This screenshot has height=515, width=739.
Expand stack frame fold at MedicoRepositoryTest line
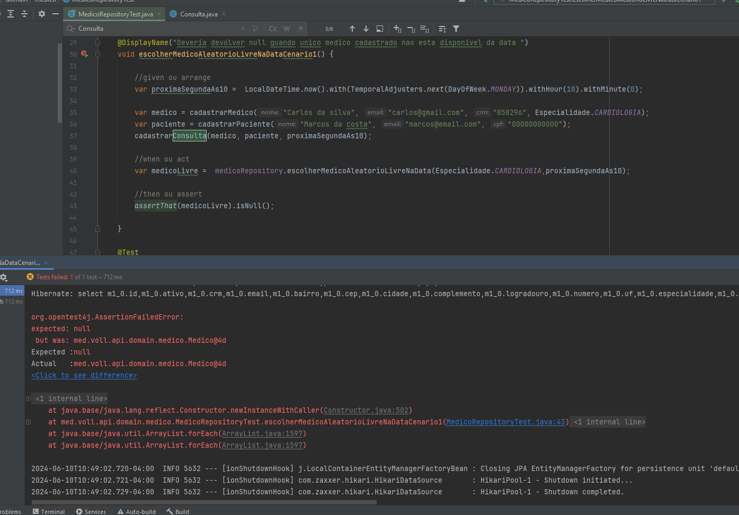(28, 422)
